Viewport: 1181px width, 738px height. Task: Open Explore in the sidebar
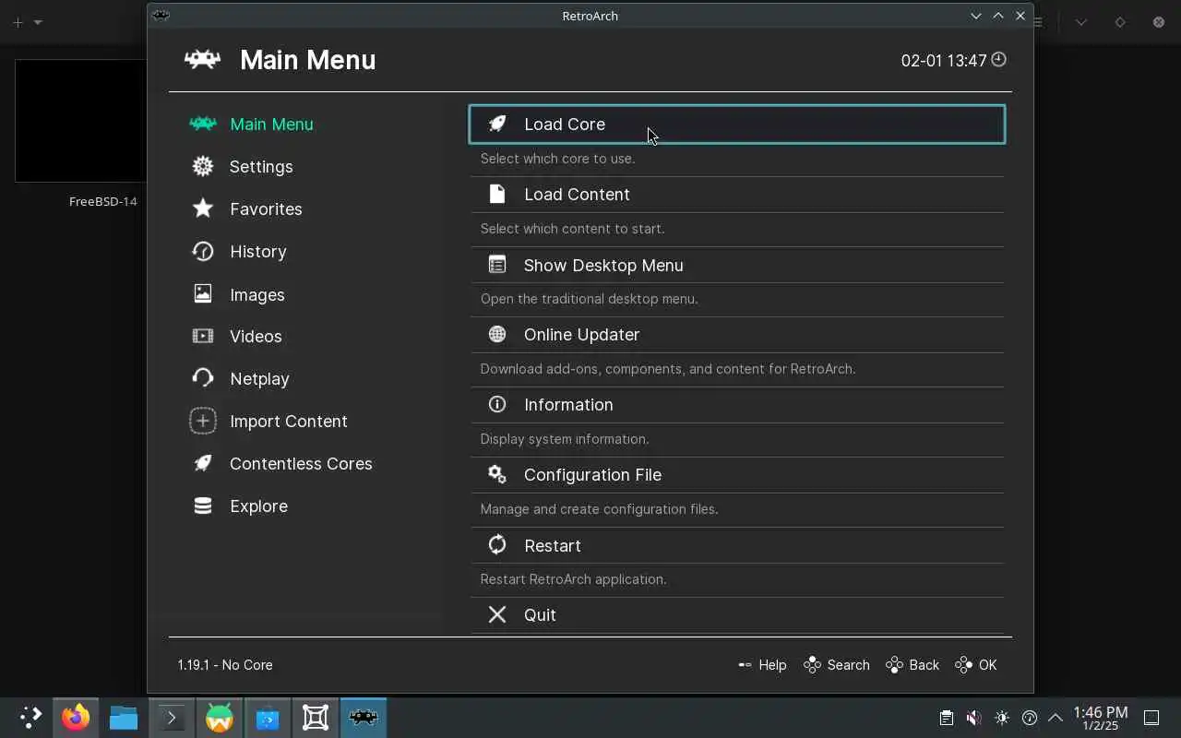(x=258, y=506)
